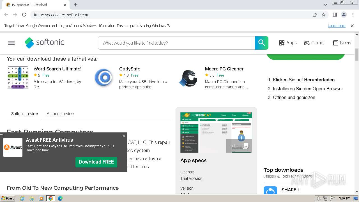Click the volume tray icon
The image size is (359, 202).
(319, 198)
